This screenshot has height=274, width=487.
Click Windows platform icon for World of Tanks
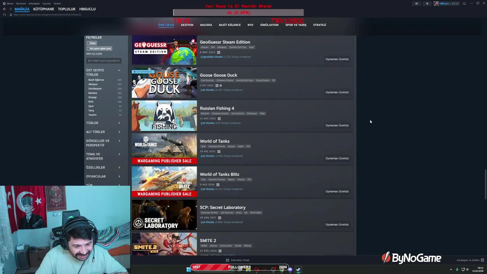coord(219,151)
